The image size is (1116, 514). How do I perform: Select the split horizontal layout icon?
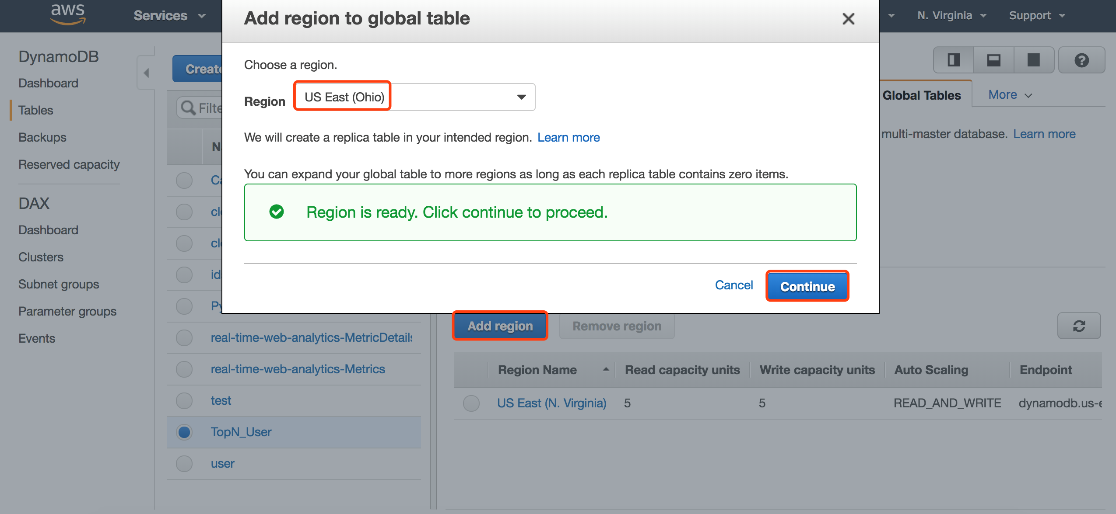pyautogui.click(x=993, y=60)
